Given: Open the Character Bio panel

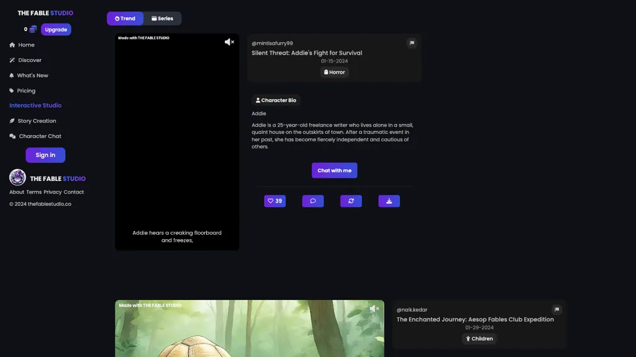Looking at the screenshot, I should [x=276, y=100].
